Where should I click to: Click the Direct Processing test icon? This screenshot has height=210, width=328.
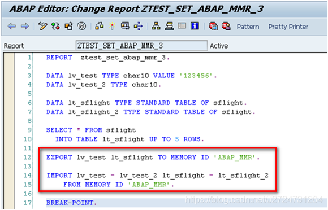pos(125,26)
